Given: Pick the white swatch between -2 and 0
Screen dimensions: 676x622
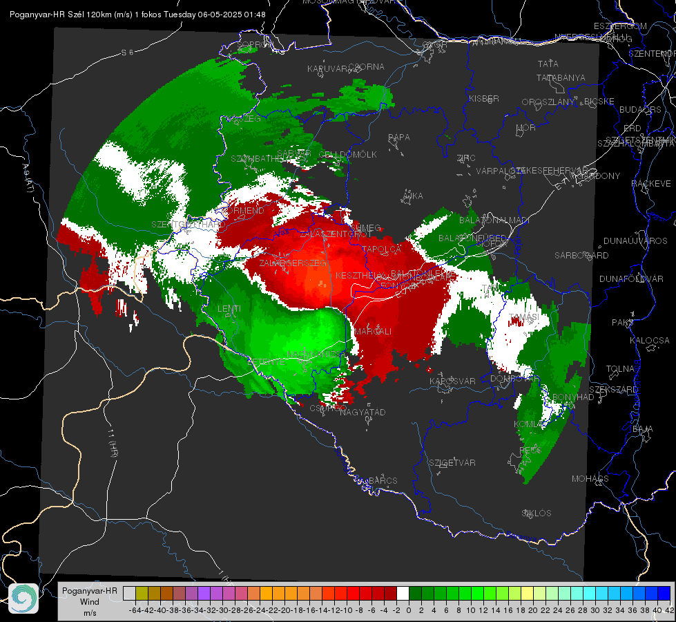Looking at the screenshot, I should (x=403, y=593).
